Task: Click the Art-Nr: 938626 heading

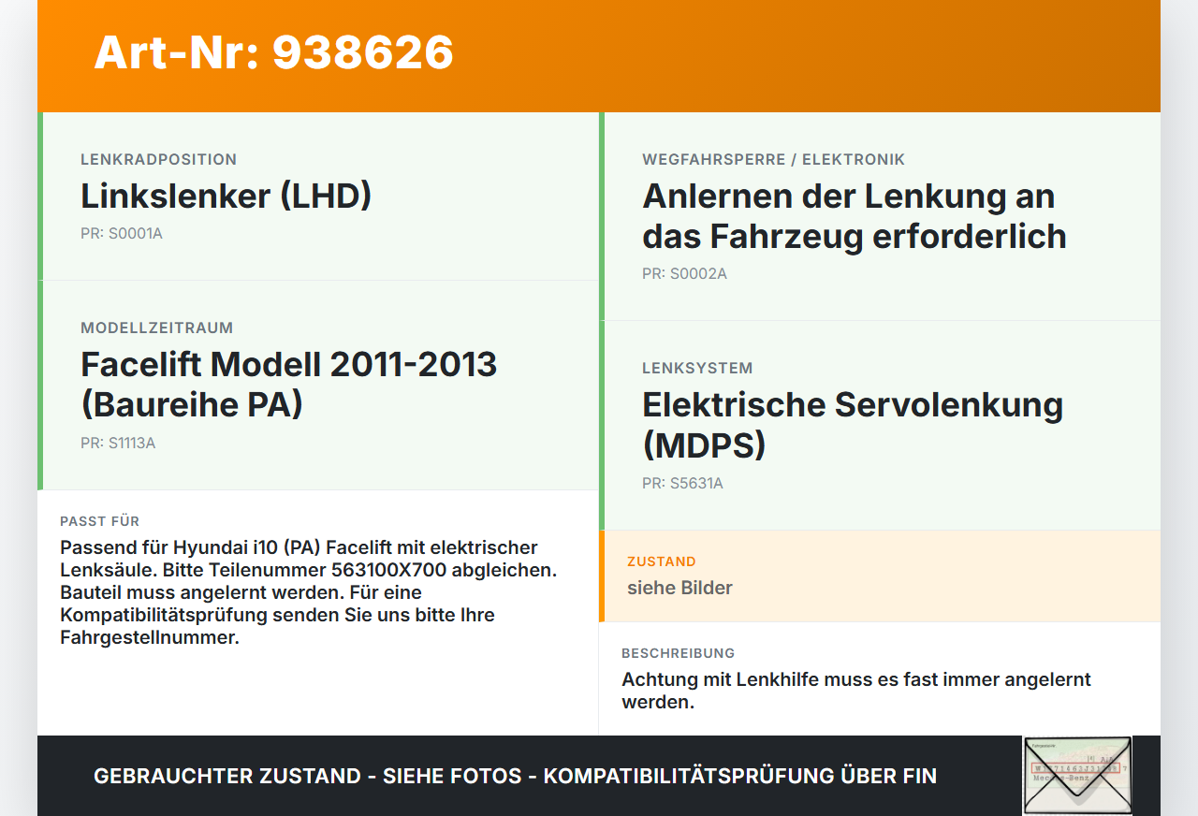Action: [273, 52]
